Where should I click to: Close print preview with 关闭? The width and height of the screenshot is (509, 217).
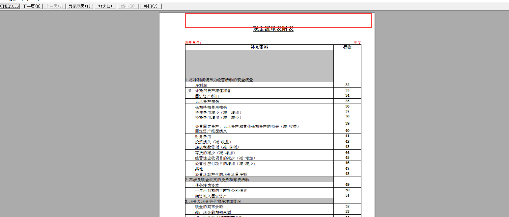point(151,6)
